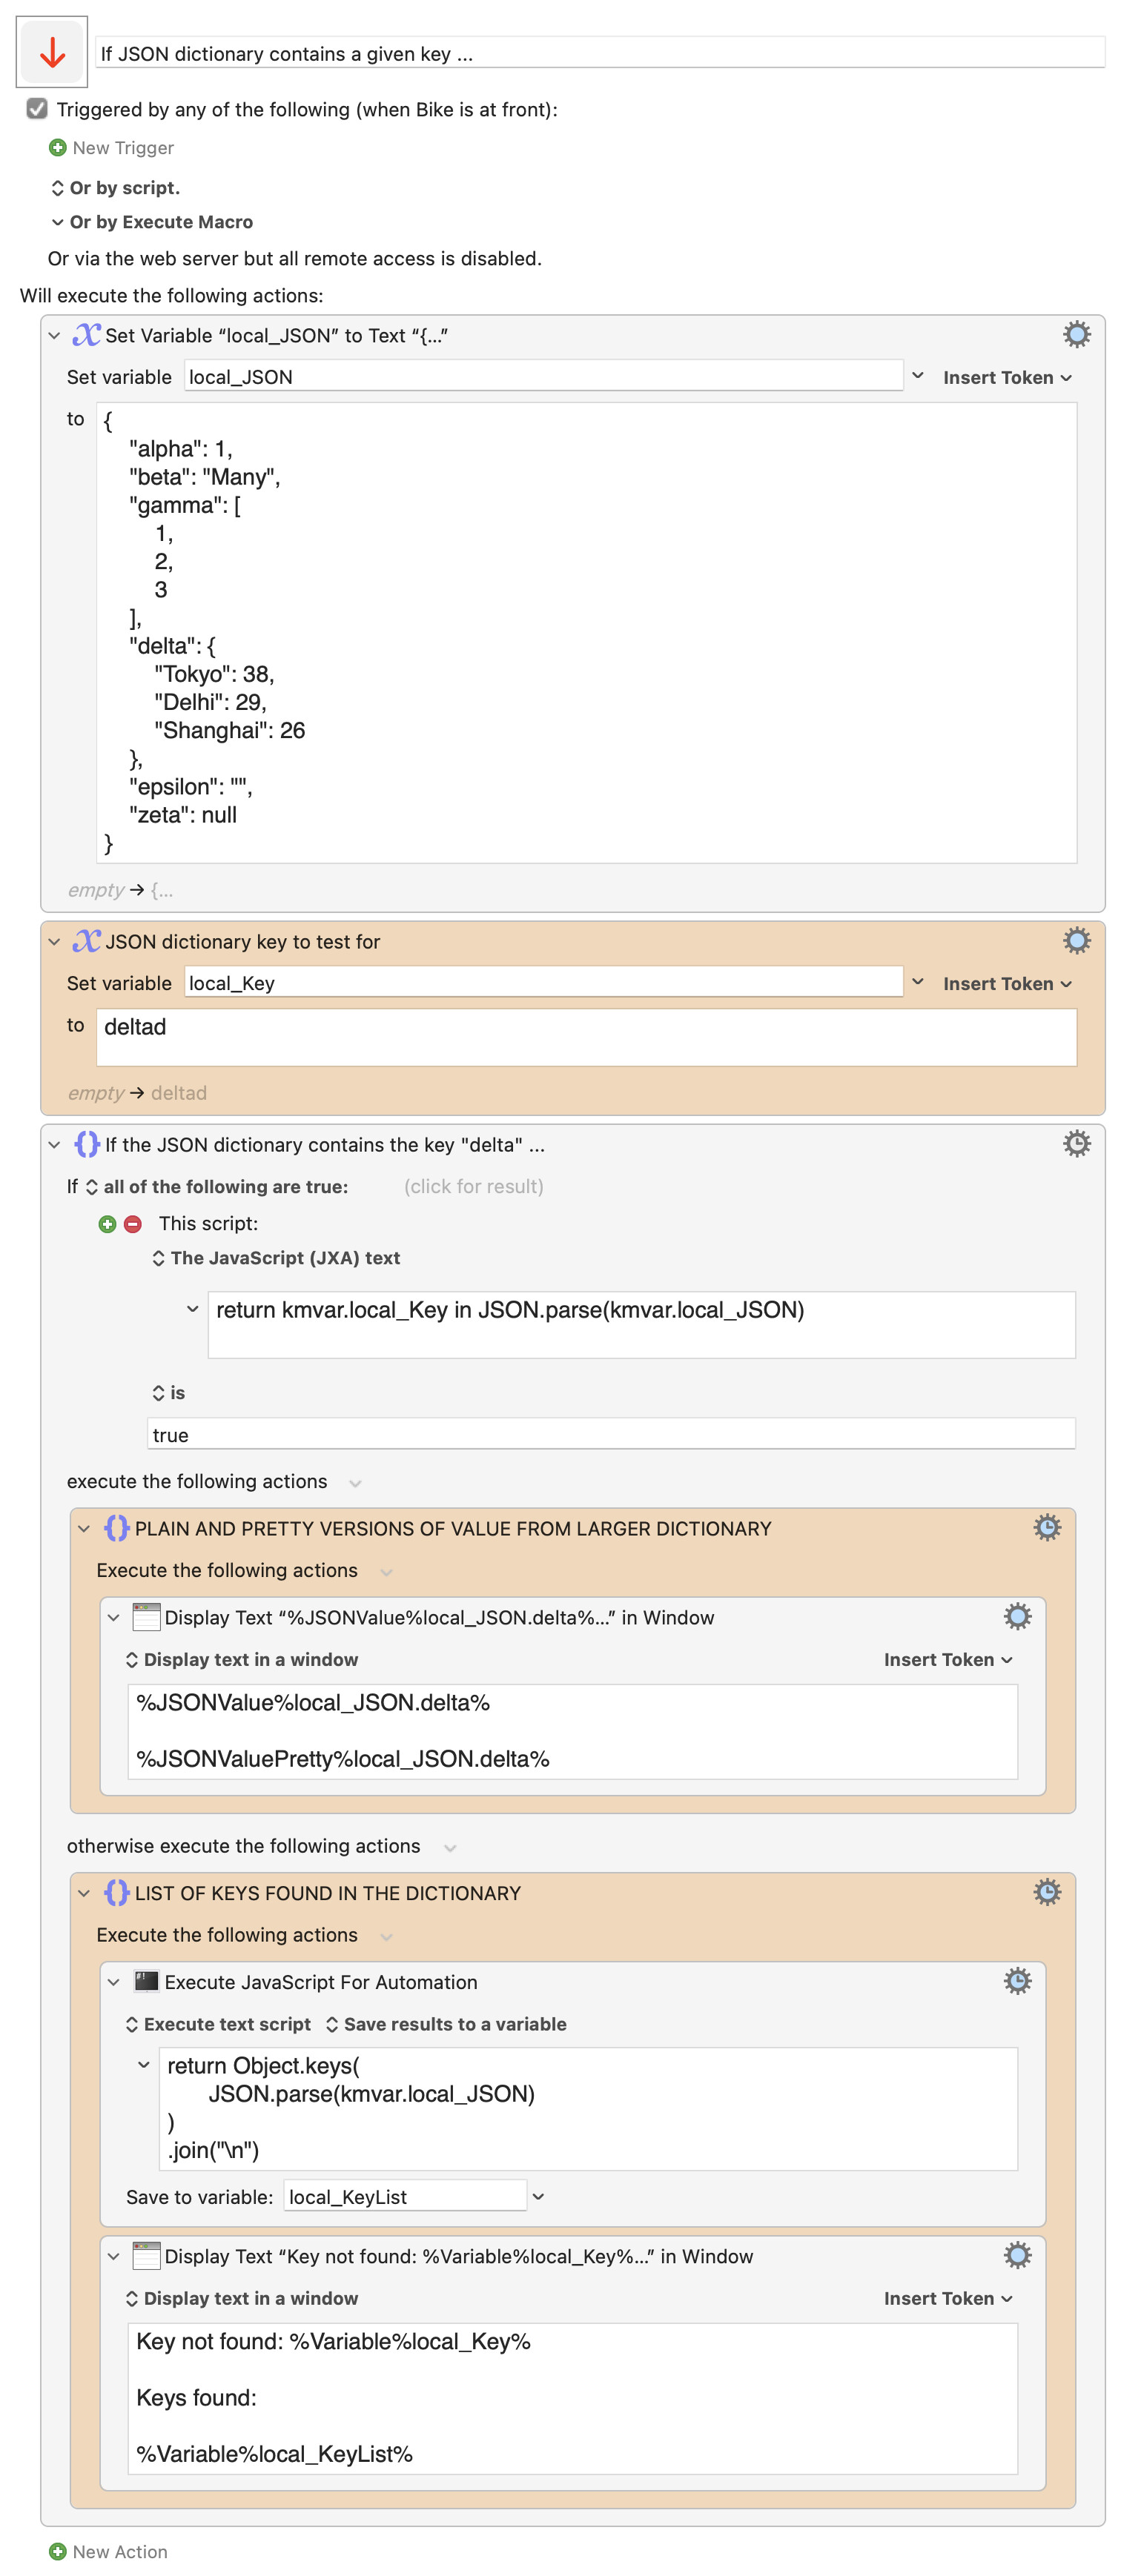Image resolution: width=1121 pixels, height=2576 pixels.
Task: Collapse the Execute JavaScript For Automation action
Action: (x=113, y=1981)
